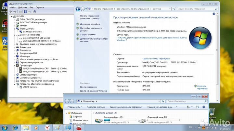Select WDC WD3200BEKT ATA Device entry

pos(42,41)
